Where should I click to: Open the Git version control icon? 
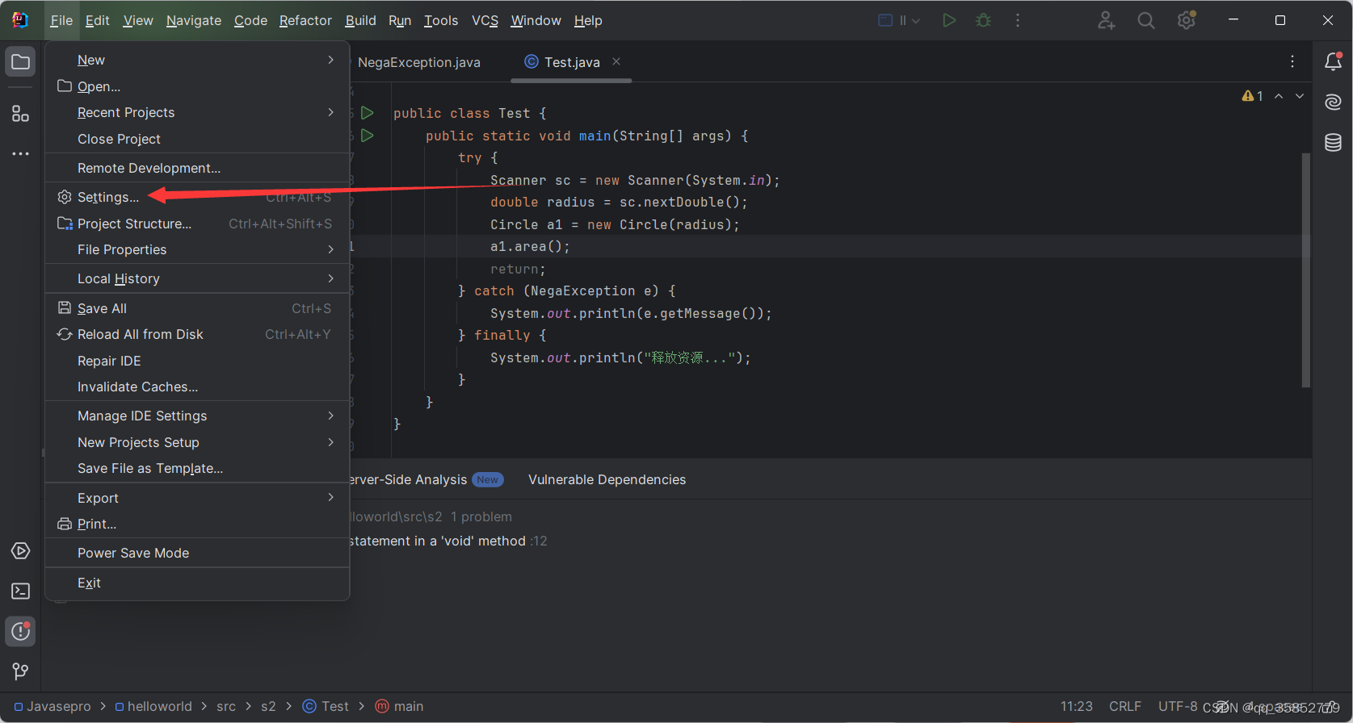click(20, 671)
